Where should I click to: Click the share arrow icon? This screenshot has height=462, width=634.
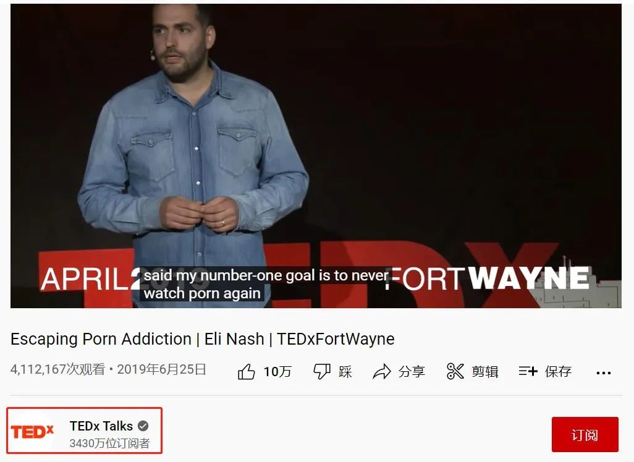382,371
